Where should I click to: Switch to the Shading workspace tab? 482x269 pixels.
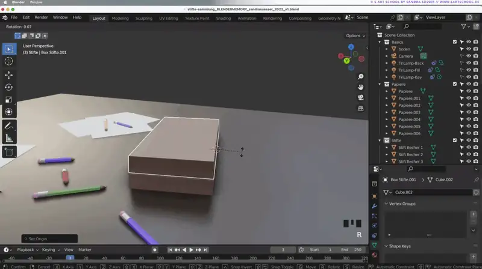[x=224, y=19]
